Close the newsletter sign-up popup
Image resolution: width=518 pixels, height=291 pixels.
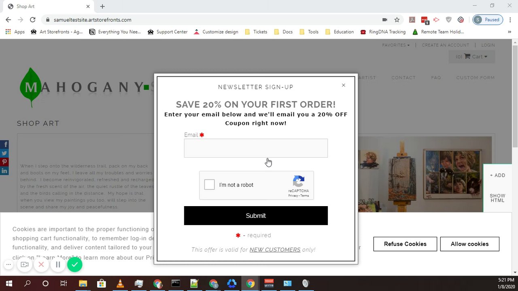point(344,85)
